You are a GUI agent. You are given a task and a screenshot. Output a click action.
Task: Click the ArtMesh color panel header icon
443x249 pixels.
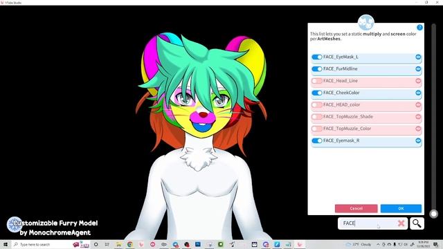click(x=366, y=23)
